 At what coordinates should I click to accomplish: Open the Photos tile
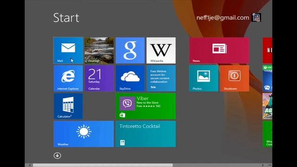click(x=204, y=78)
